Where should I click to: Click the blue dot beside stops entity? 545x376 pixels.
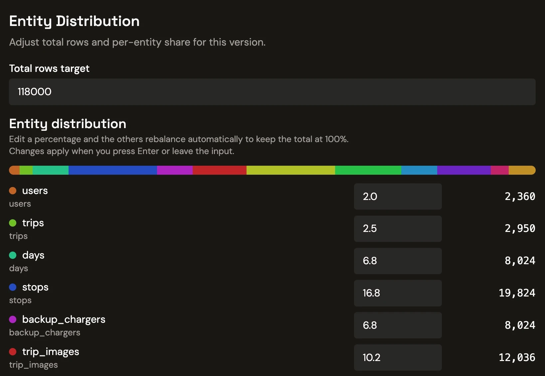coord(13,287)
